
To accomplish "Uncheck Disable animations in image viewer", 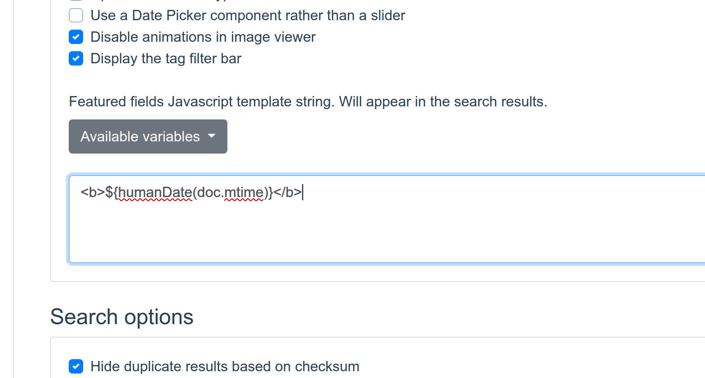I will pos(76,36).
